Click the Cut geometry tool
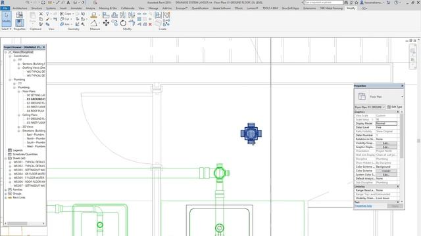The width and height of the screenshot is (421, 236). click(x=64, y=19)
